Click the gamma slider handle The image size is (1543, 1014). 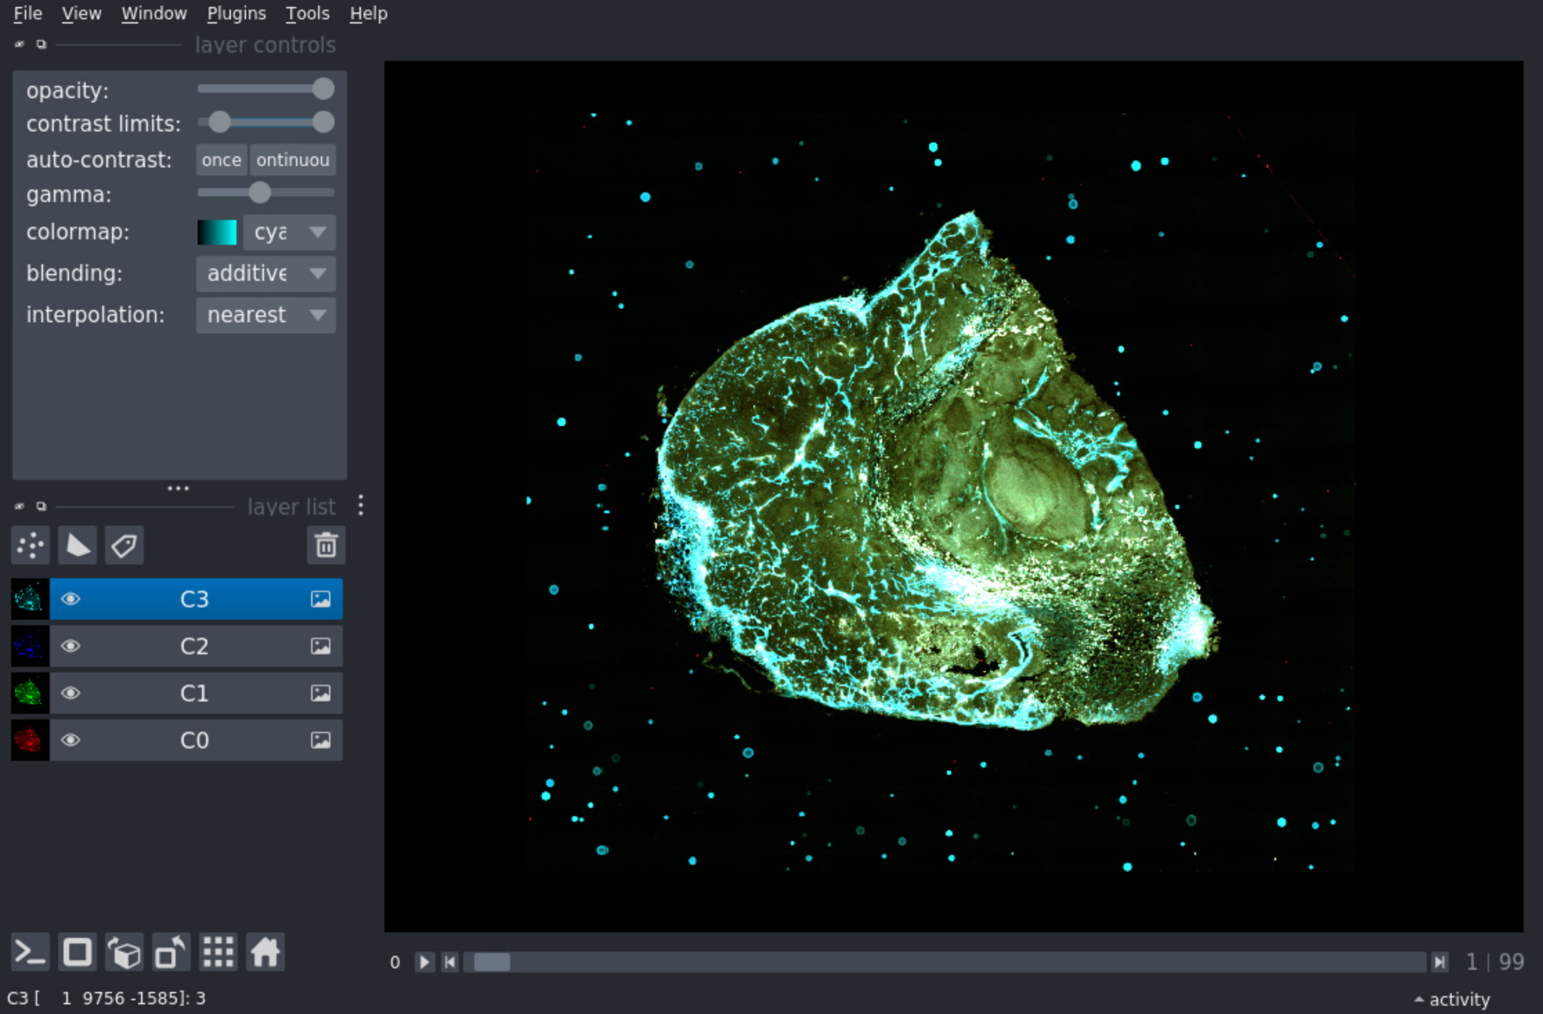click(x=260, y=193)
